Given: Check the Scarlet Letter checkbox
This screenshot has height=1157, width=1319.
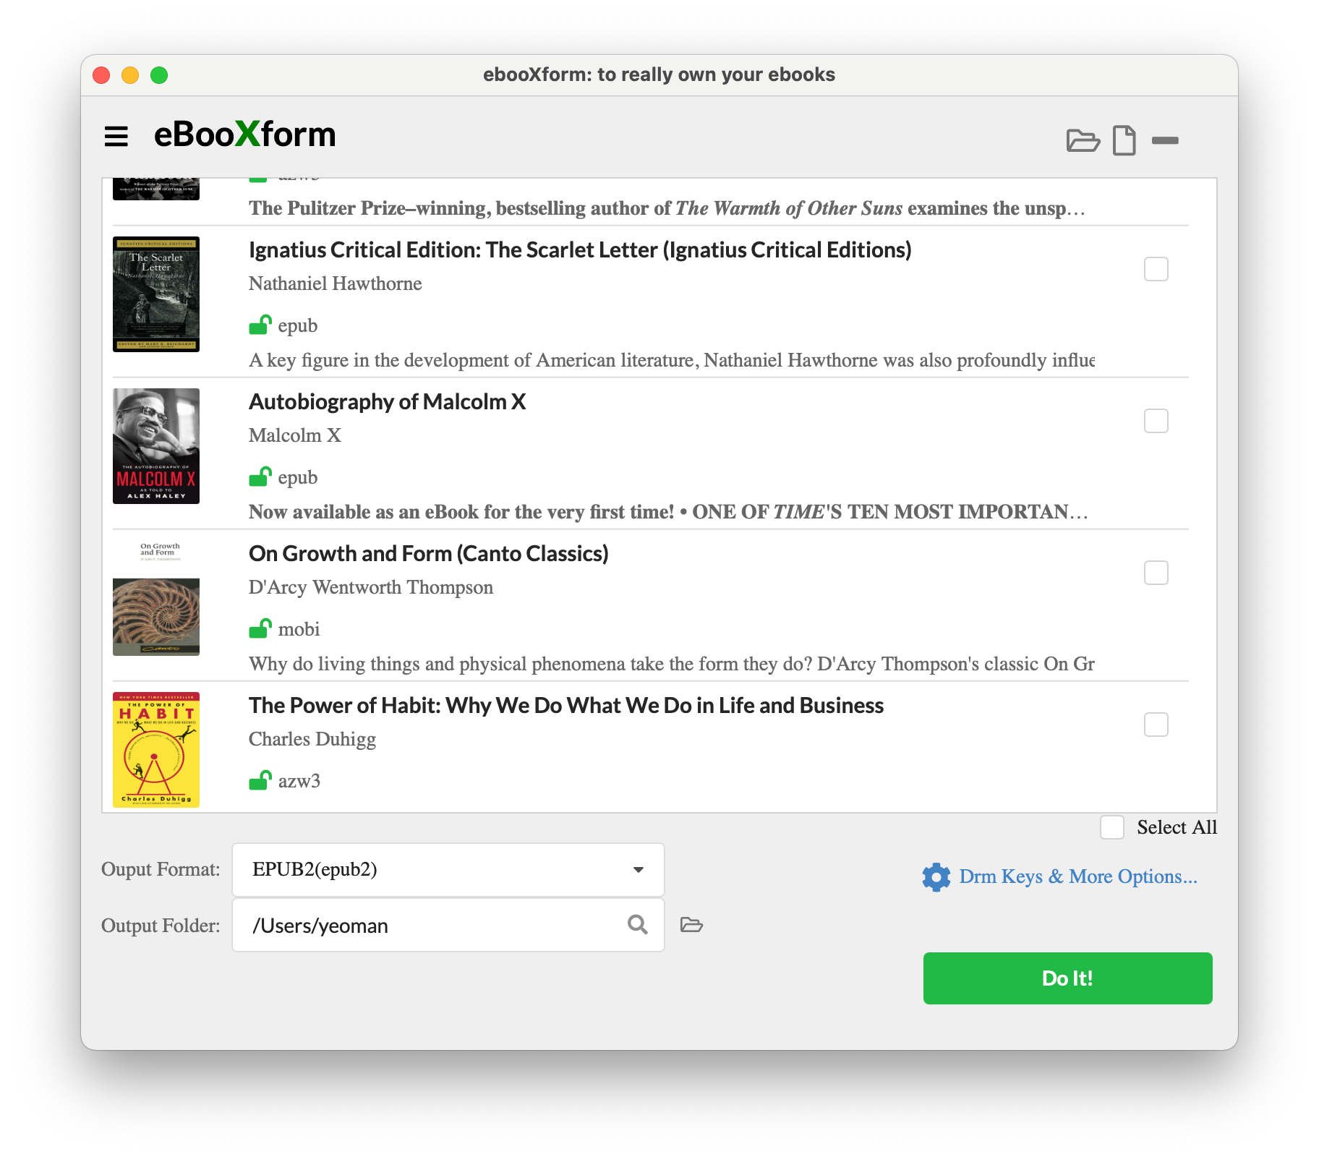Looking at the screenshot, I should (x=1156, y=269).
